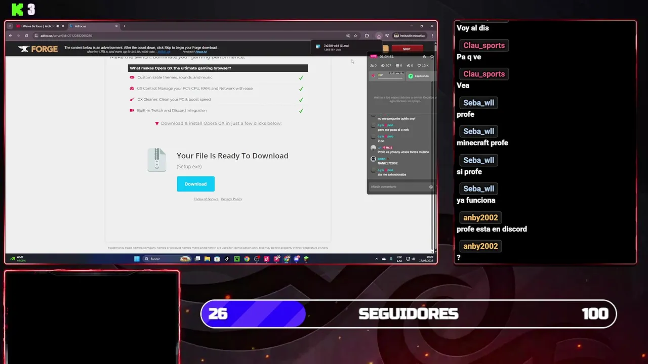Switch to the I Wanna Be Yours tab
Screen dimensions: 648x364
coord(36,26)
